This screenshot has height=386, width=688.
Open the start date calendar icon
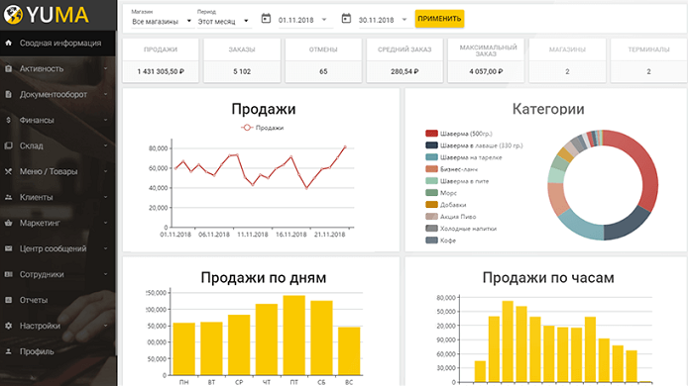coord(266,19)
